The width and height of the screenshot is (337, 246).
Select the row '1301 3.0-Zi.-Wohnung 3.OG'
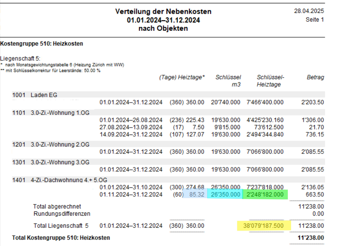point(168,162)
